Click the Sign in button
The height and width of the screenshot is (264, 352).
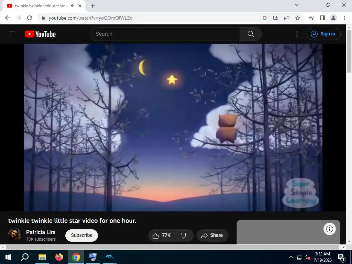(x=323, y=34)
